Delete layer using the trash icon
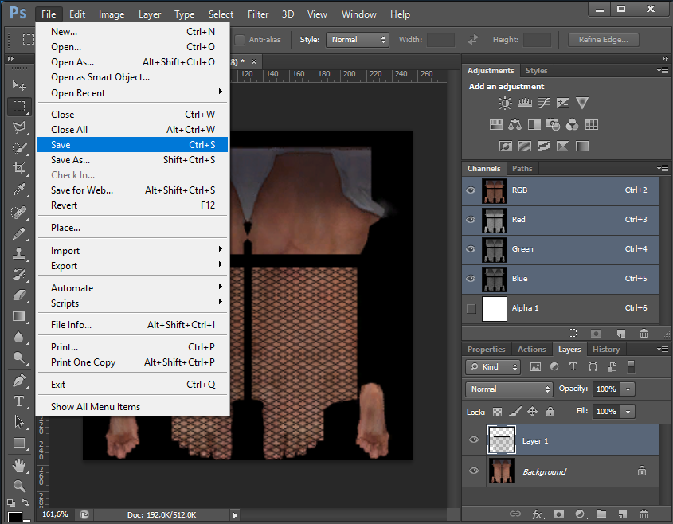 [644, 514]
